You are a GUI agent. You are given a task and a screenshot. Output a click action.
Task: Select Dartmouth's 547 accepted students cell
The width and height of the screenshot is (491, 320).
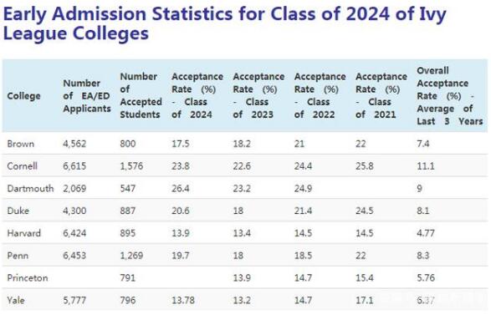[128, 188]
